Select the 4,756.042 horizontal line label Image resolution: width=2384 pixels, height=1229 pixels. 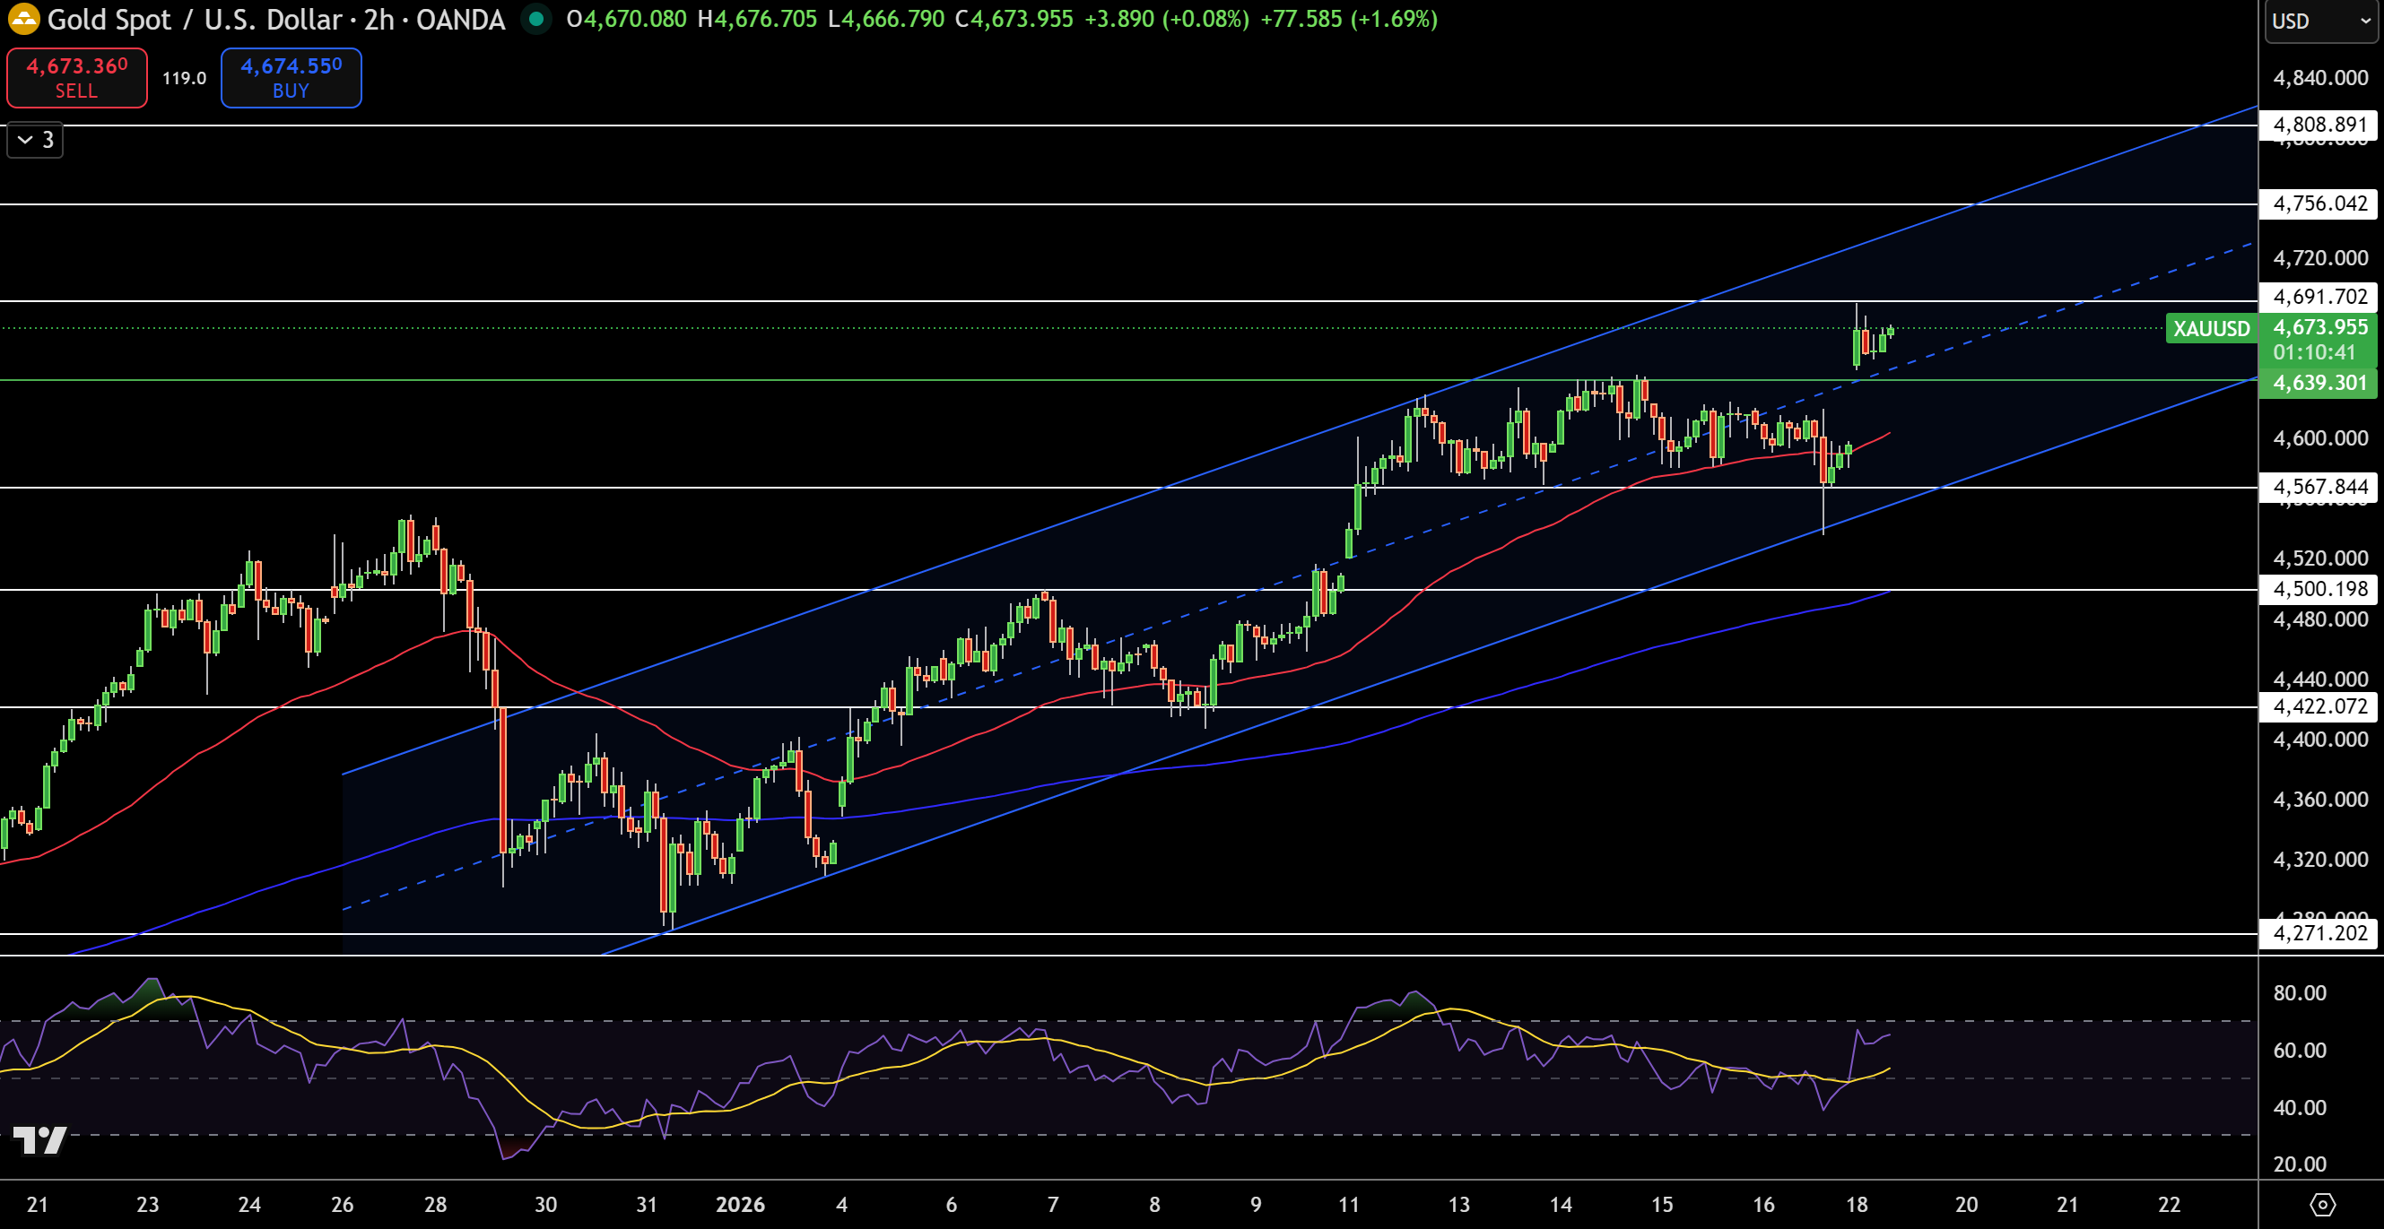pos(2319,203)
